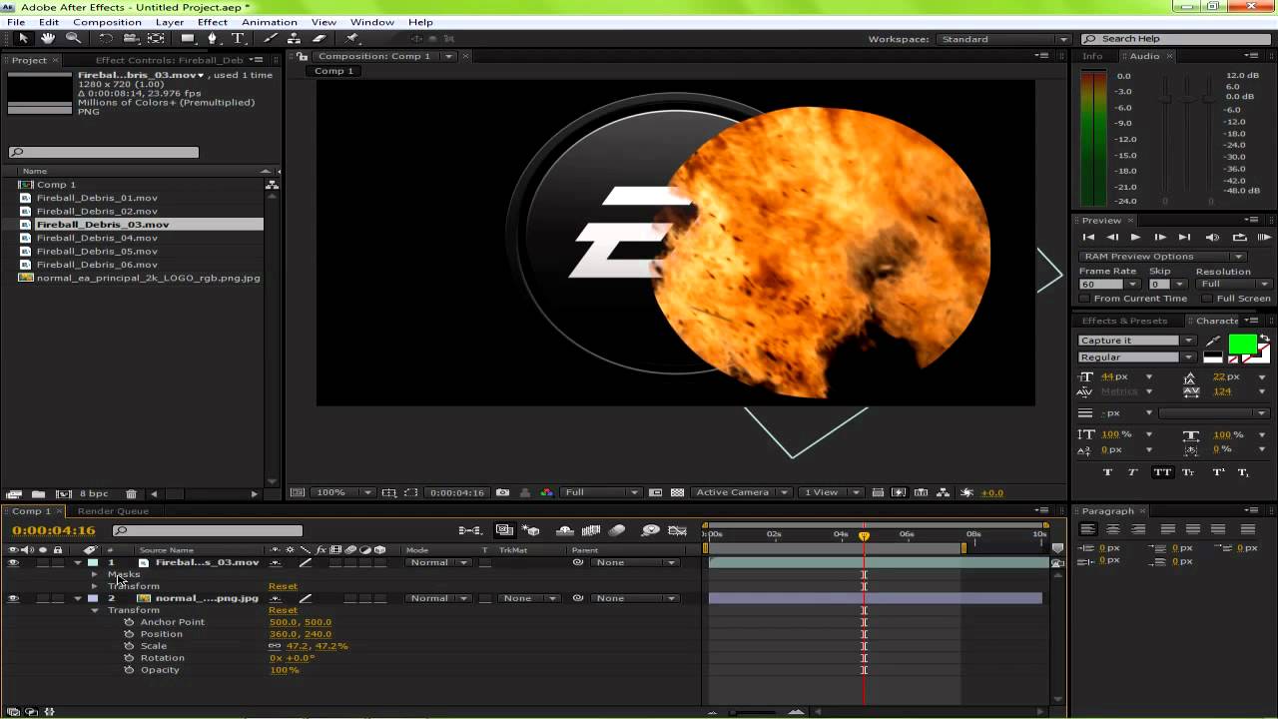Toggle Scale constrain proportions link
Screen dimensions: 1278x719
(275, 646)
